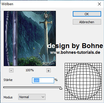Screen dimensions: 104x103
Task: Confirm the effect with OK
Action: [x=87, y=14]
